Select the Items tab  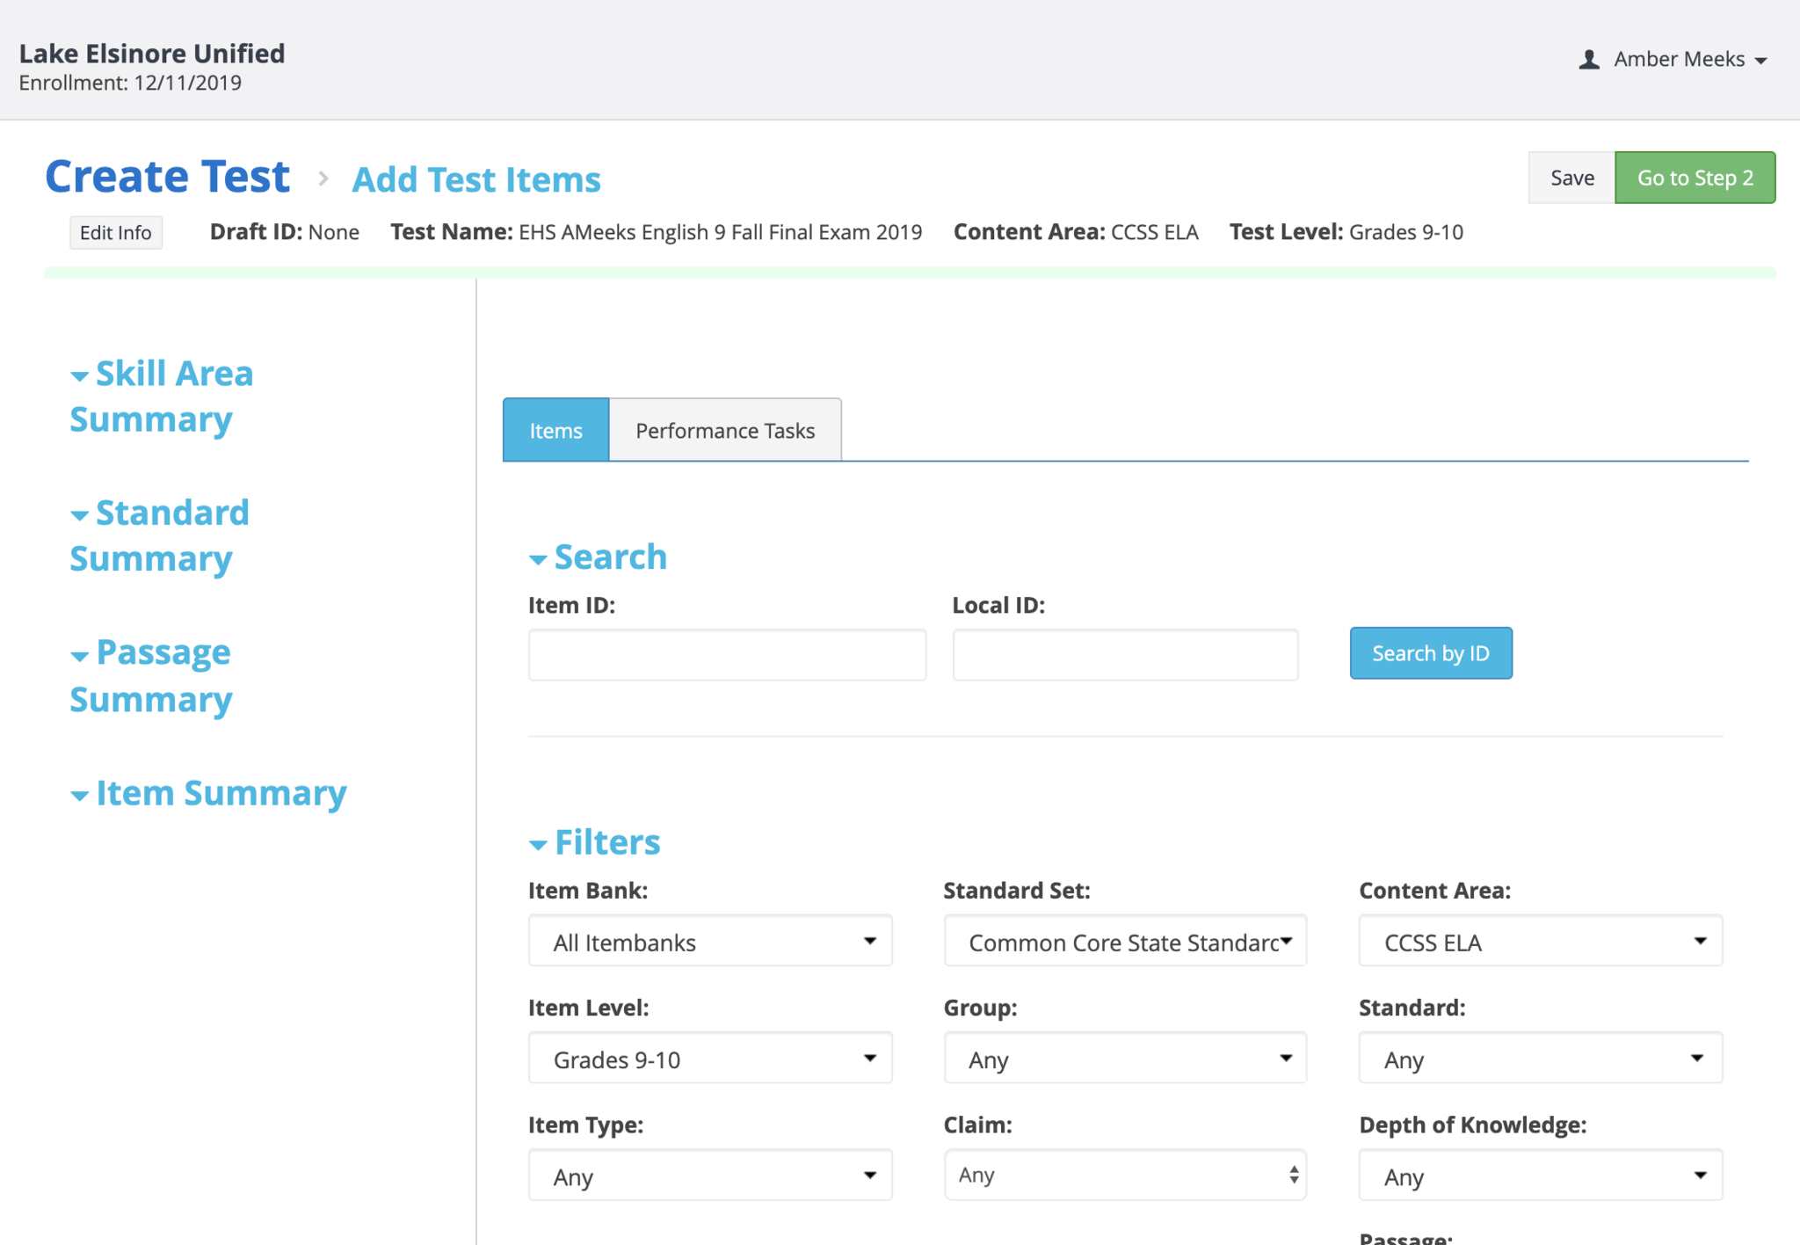(555, 430)
